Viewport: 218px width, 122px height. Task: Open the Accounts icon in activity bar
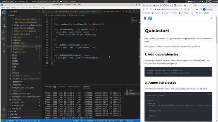(x=4, y=109)
